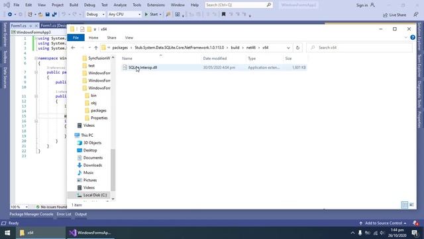Open the File tab in Explorer ribbon
This screenshot has width=424, height=239.
pos(76,38)
